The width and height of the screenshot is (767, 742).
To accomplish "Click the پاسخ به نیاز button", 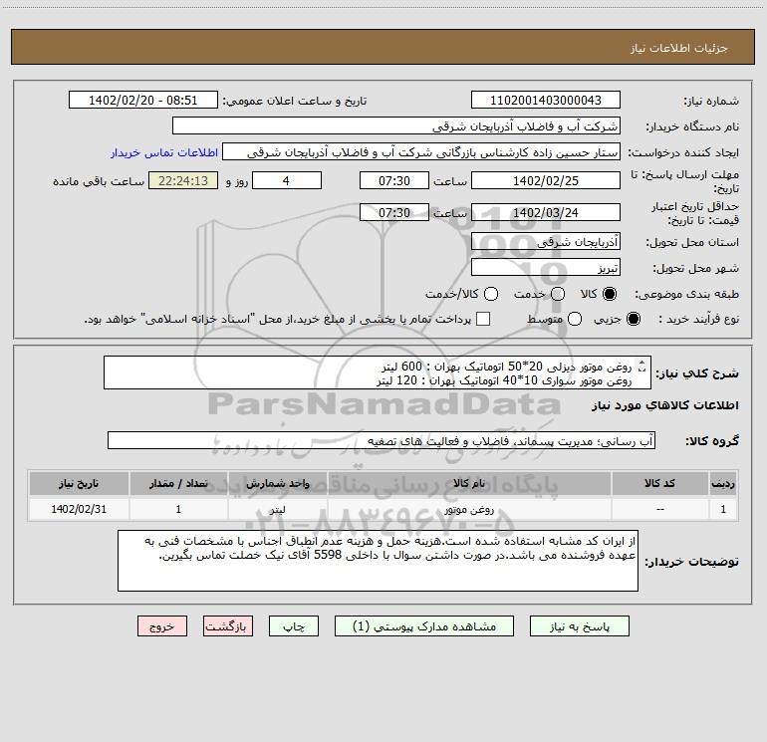I will pos(579,626).
